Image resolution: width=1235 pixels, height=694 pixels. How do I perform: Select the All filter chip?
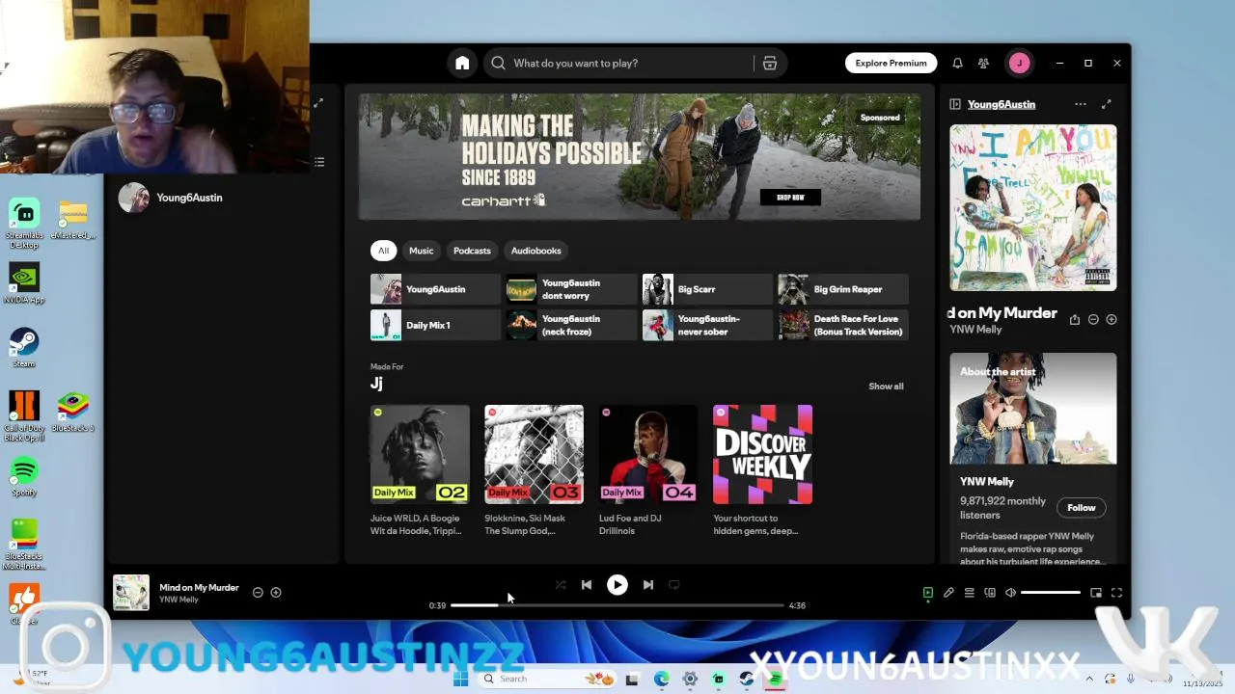coord(383,251)
